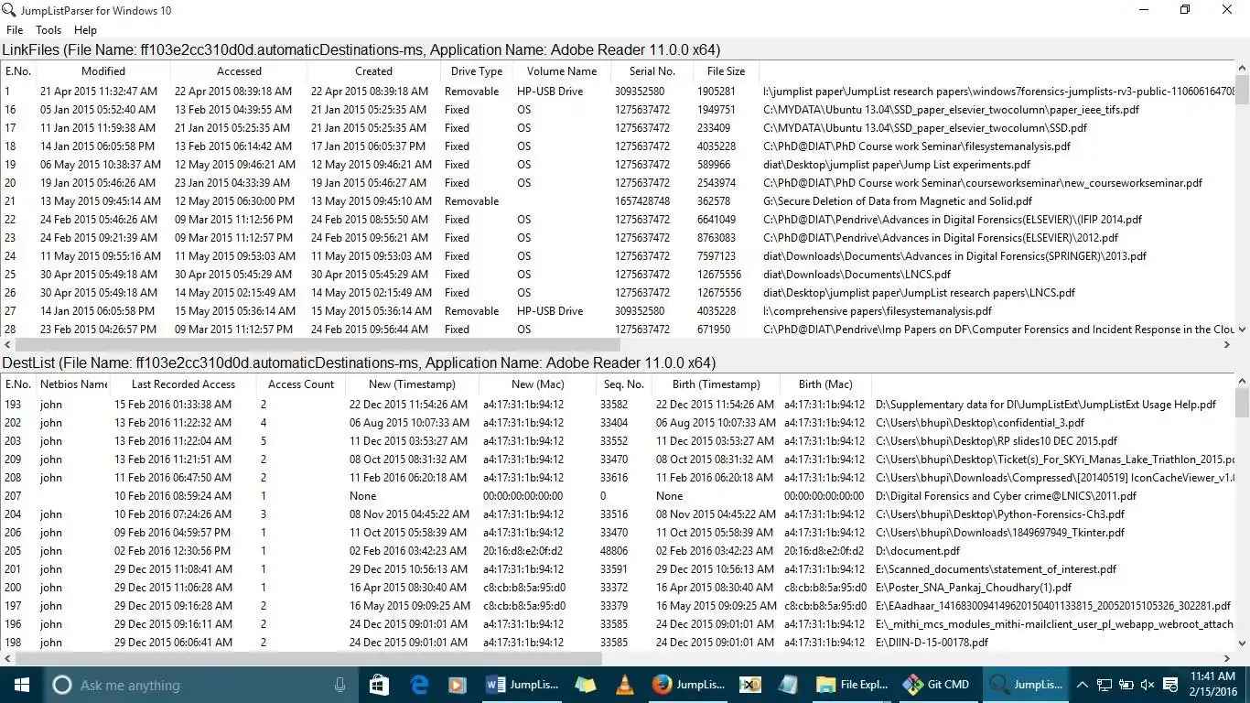Open the taskbar clock showing 11:41 AM
This screenshot has width=1250, height=703.
(x=1212, y=685)
